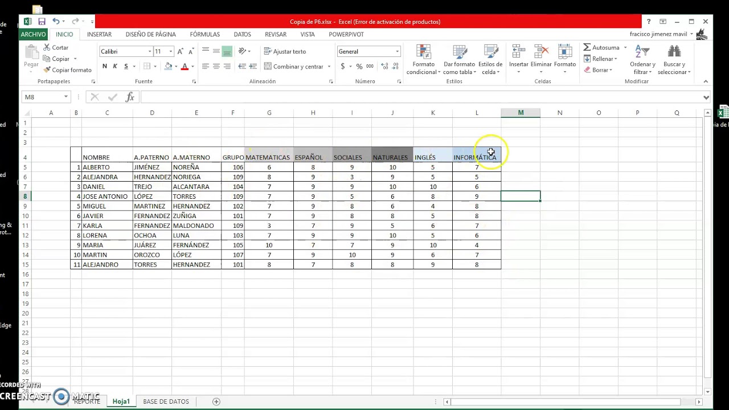Center text horizontally in cell

pyautogui.click(x=216, y=67)
